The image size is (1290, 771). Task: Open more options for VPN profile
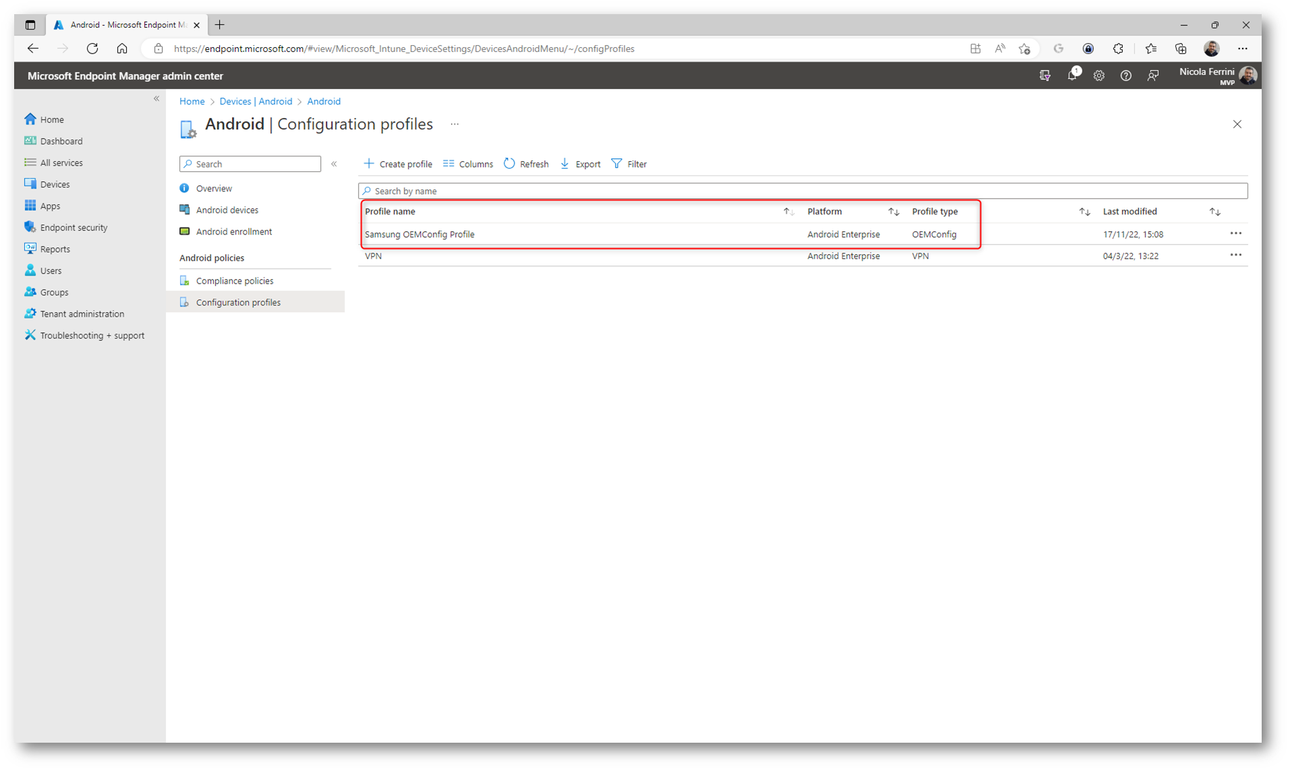click(x=1235, y=255)
